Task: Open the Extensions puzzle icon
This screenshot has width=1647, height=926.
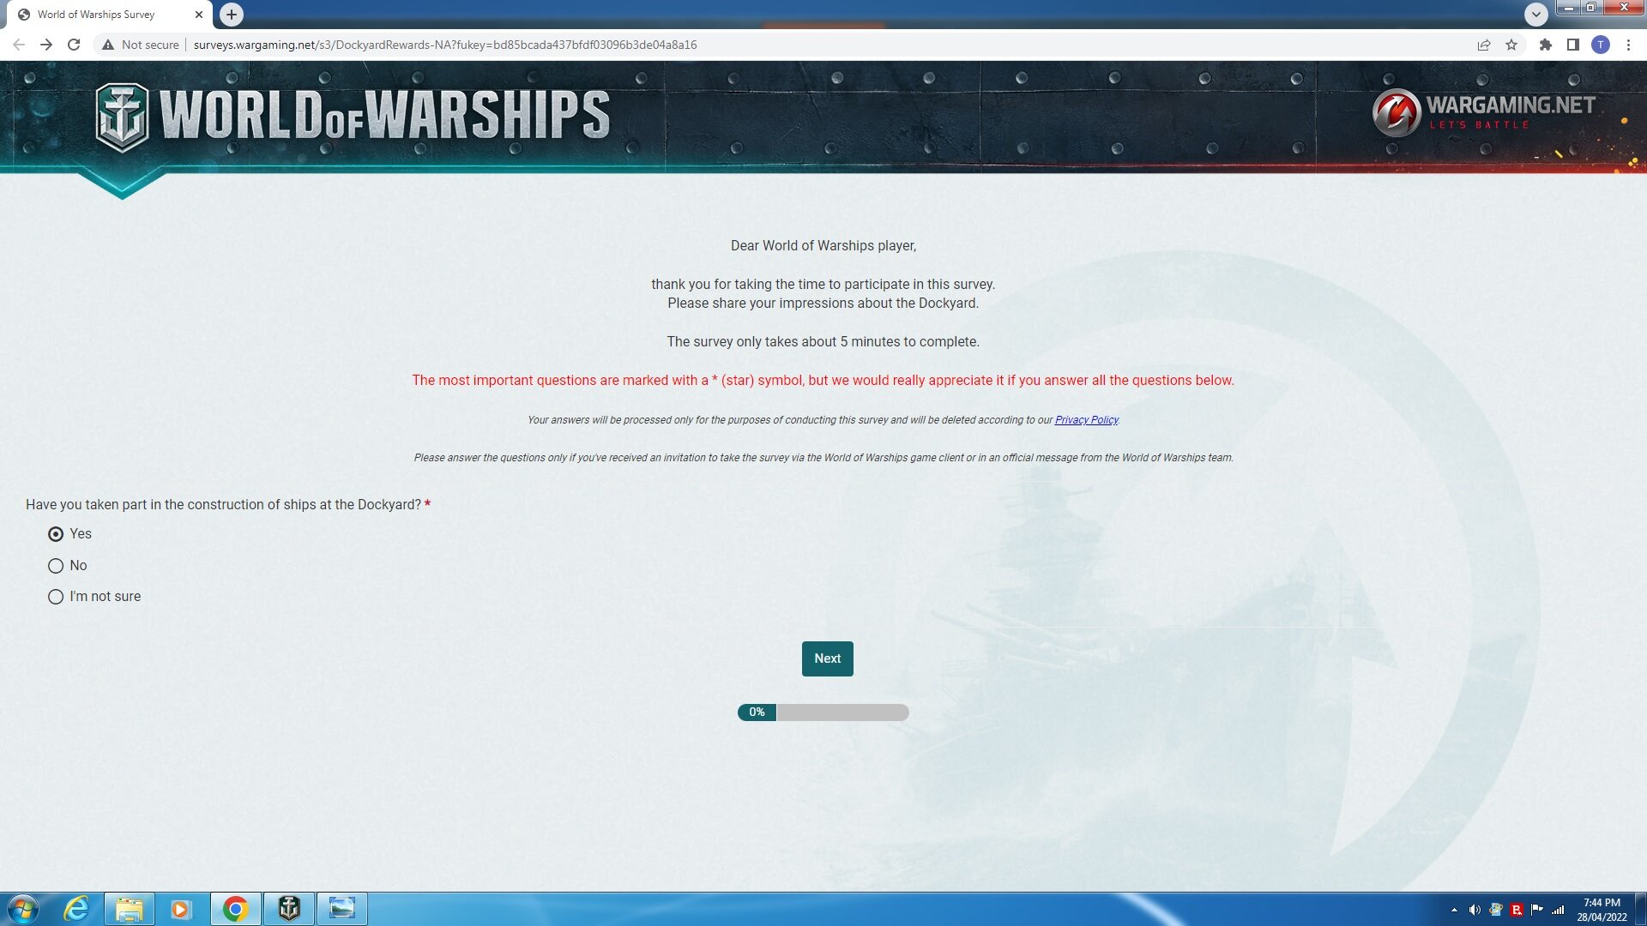Action: click(x=1545, y=45)
